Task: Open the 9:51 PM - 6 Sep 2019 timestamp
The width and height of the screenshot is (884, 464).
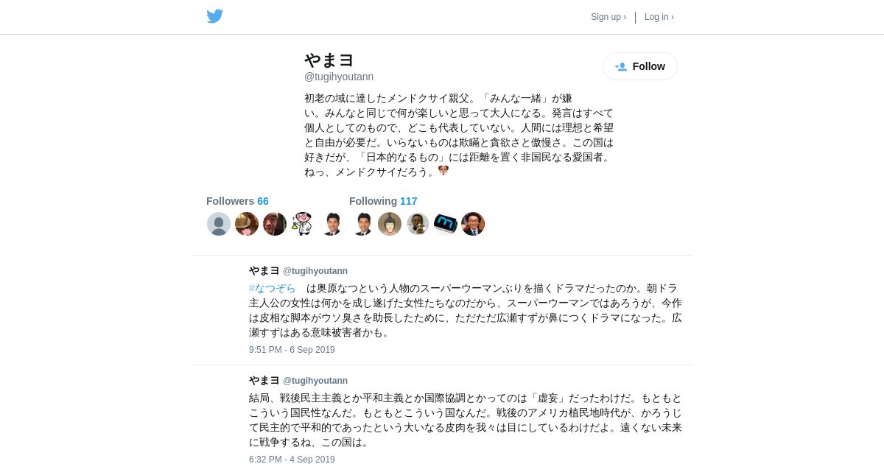Action: 292,350
